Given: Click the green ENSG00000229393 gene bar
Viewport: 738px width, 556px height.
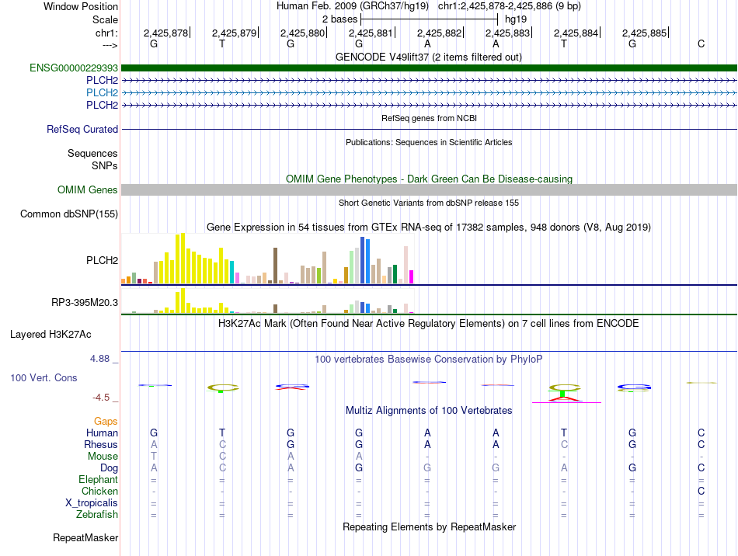Looking at the screenshot, I should 429,68.
